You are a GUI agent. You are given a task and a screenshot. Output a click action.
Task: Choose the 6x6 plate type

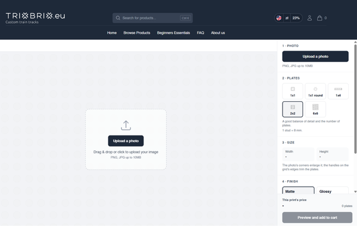coord(315,109)
